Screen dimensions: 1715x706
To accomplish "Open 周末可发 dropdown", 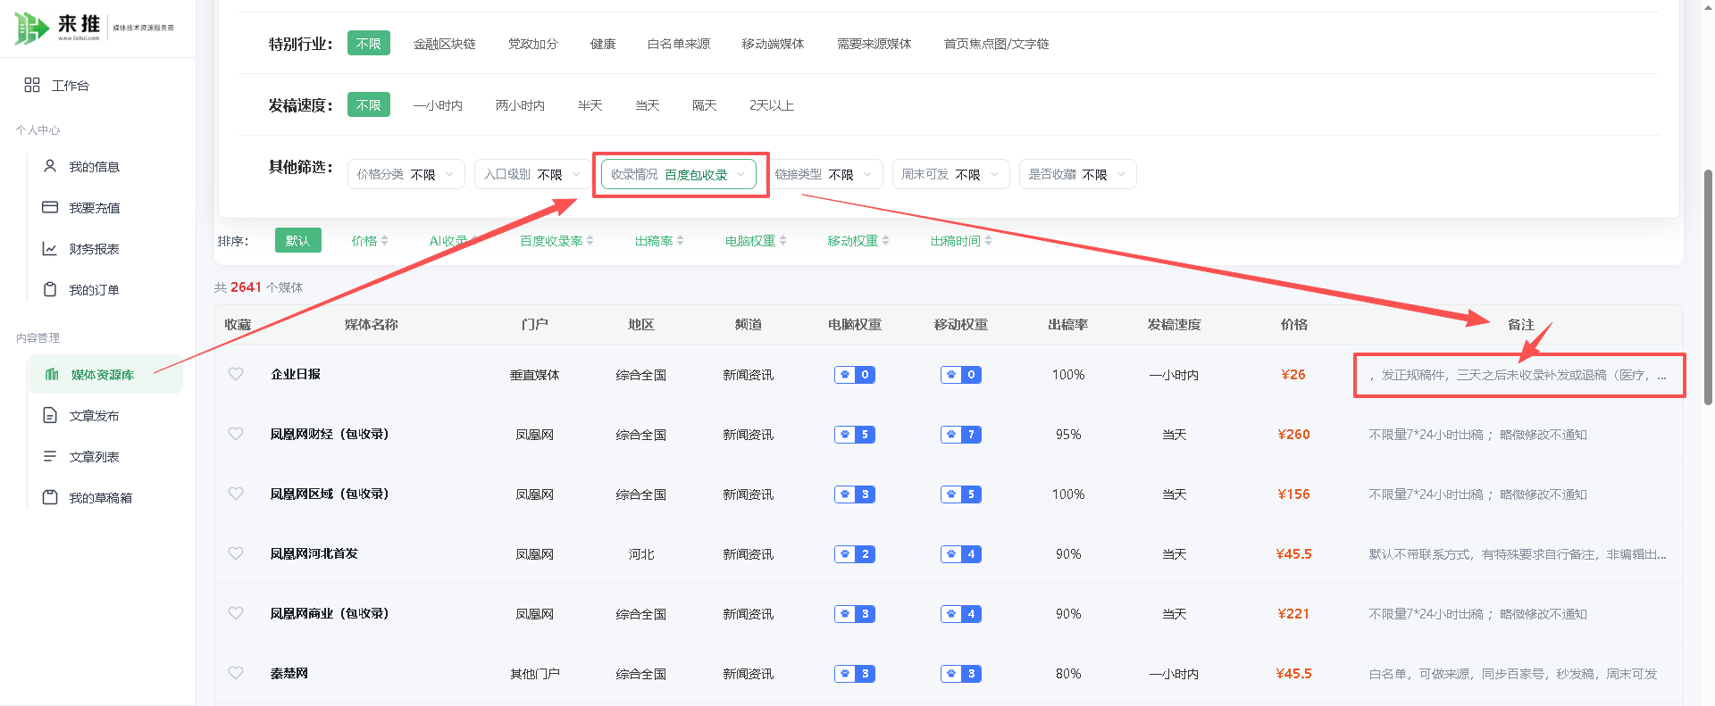I will pos(950,174).
